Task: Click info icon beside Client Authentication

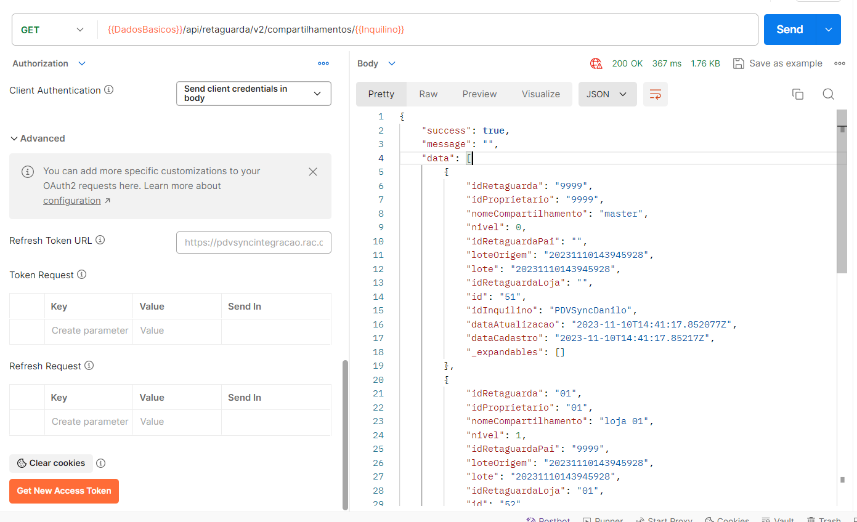Action: 109,90
